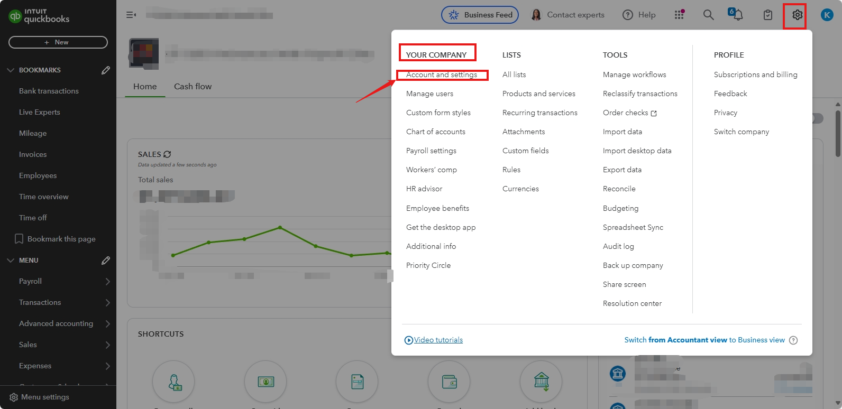The width and height of the screenshot is (842, 409).
Task: Select Custom form styles
Action: (438, 113)
